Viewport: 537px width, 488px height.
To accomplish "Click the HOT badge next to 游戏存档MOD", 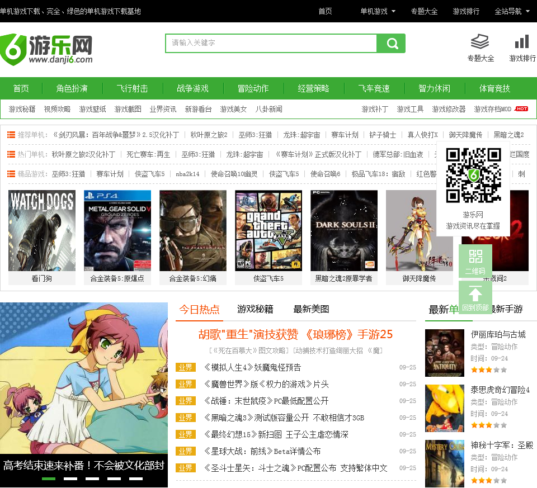I will point(521,109).
